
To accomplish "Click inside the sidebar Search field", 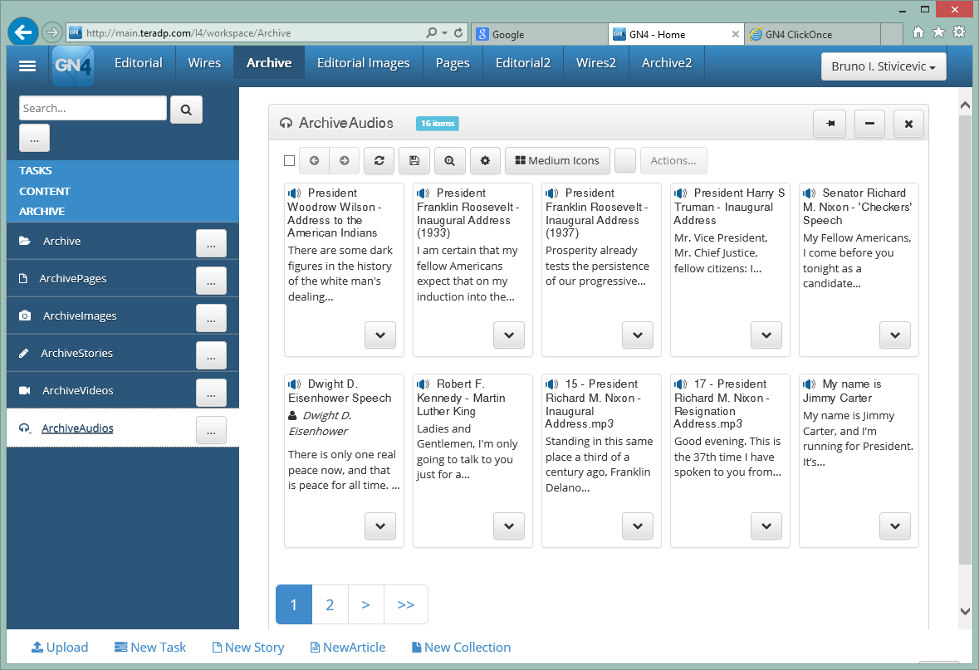I will 93,108.
